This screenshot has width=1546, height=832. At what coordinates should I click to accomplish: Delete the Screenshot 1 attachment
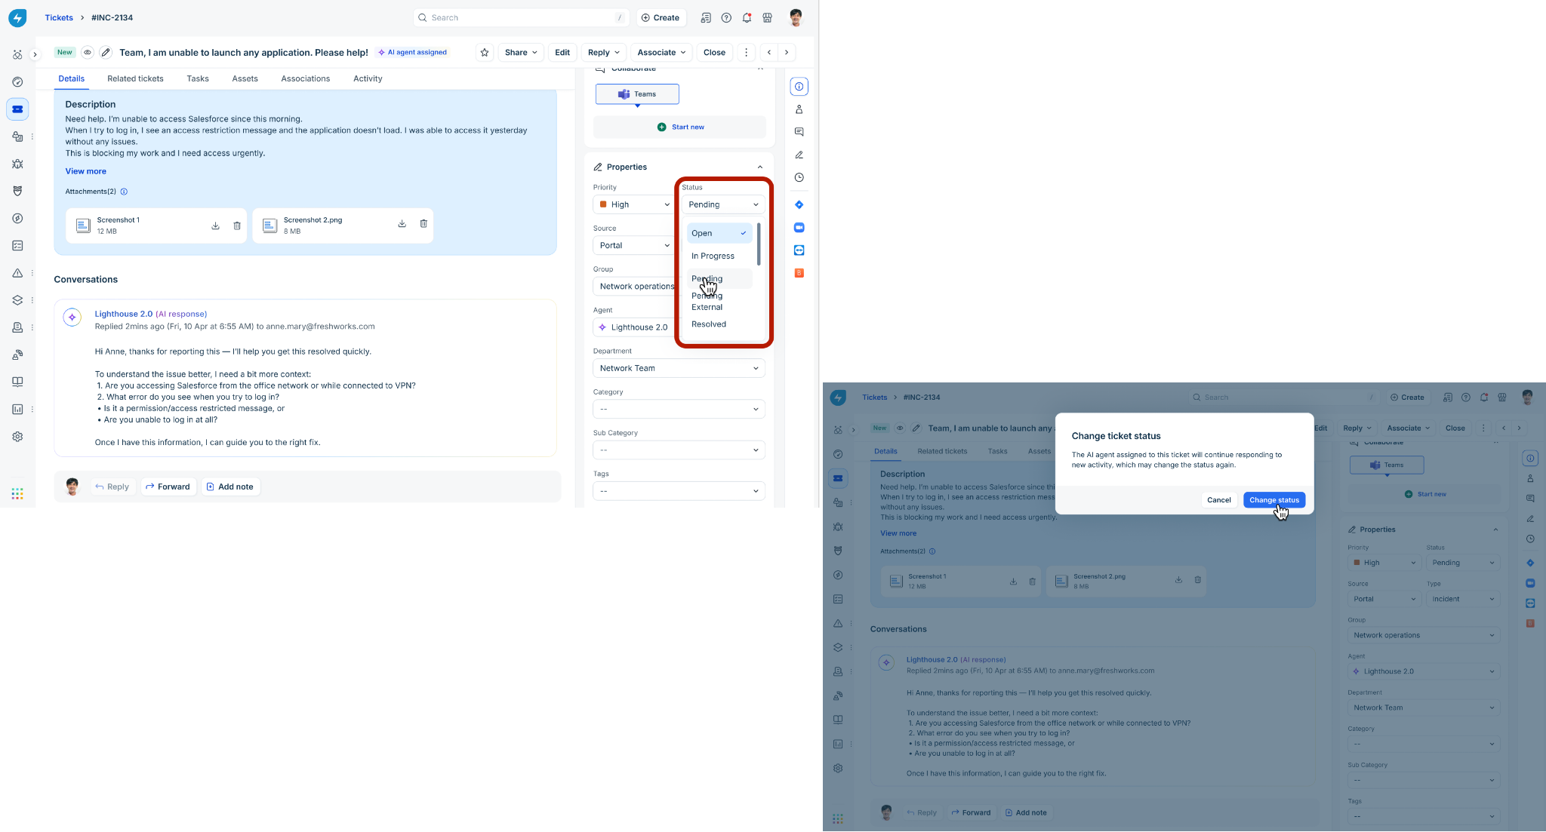pos(237,226)
